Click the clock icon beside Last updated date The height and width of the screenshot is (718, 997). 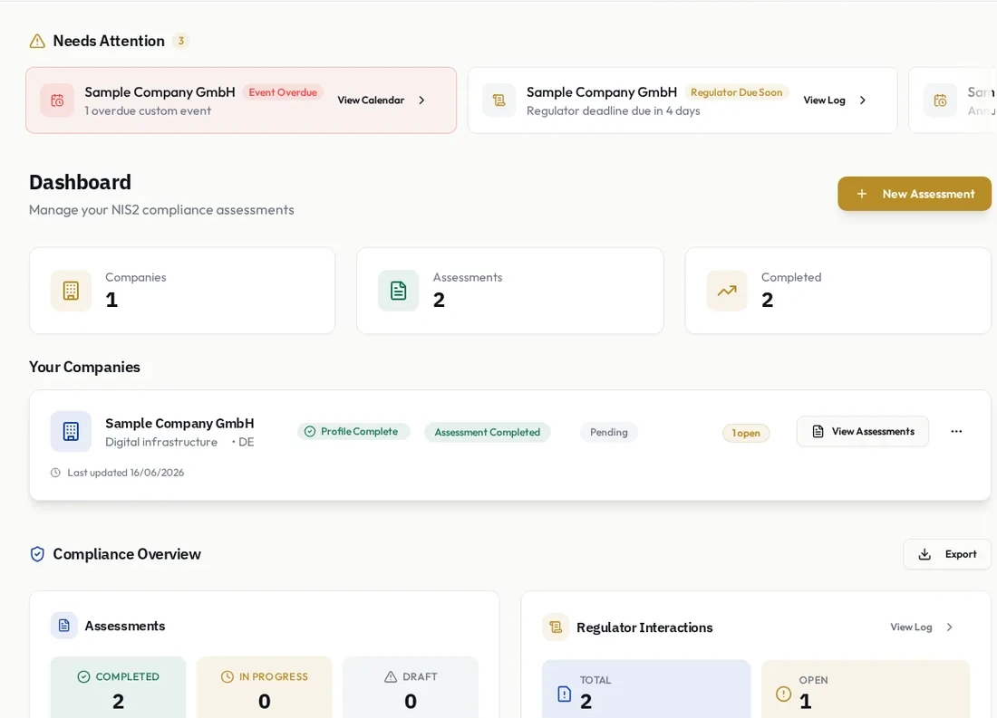55,473
